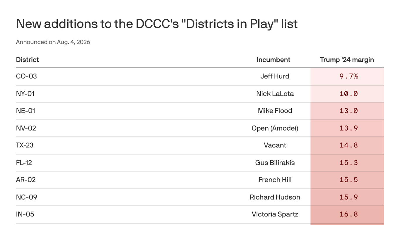
Task: Click the 16.8 margin cell
Action: coord(347,214)
